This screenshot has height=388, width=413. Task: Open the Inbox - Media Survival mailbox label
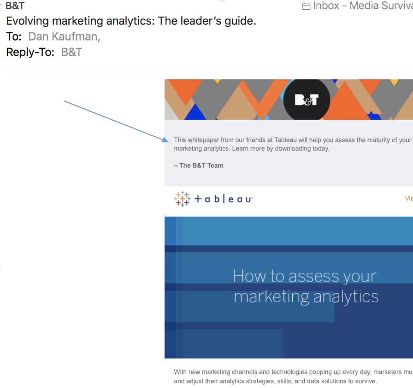[x=362, y=6]
